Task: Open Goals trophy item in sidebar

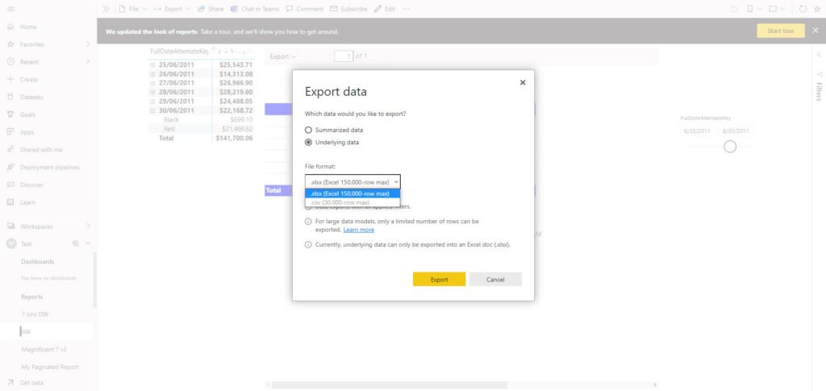Action: (x=23, y=114)
